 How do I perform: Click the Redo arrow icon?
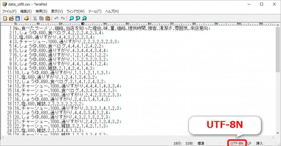click(63, 18)
